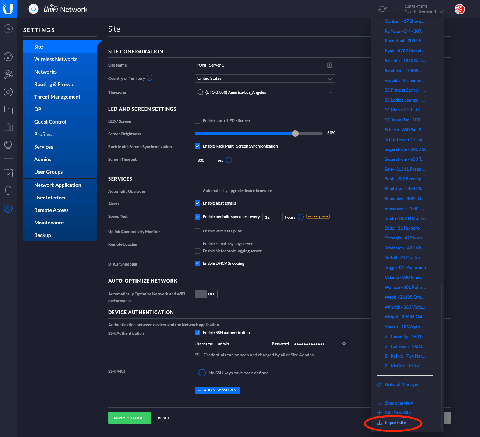The image size is (480, 437).
Task: Open the Events calendar icon
Action: click(x=8, y=173)
